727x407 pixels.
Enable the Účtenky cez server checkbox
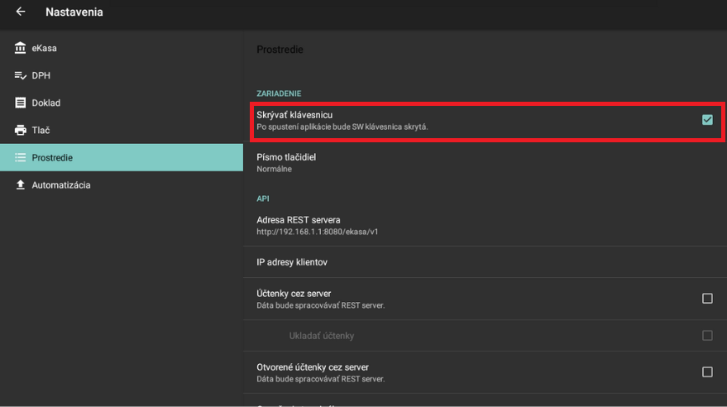[707, 299]
